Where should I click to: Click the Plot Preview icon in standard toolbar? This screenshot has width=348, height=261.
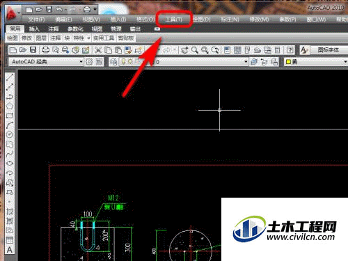pyautogui.click(x=56, y=50)
